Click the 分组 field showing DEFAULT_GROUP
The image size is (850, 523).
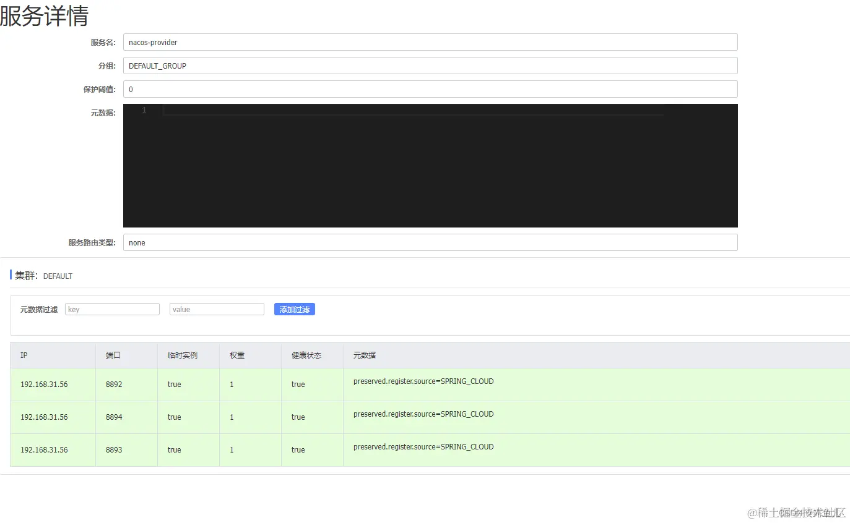tap(430, 66)
